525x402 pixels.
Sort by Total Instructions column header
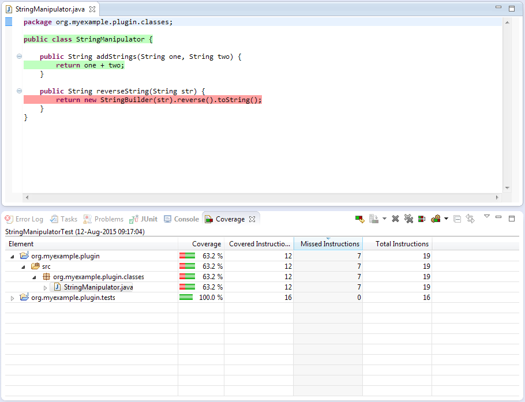point(397,243)
